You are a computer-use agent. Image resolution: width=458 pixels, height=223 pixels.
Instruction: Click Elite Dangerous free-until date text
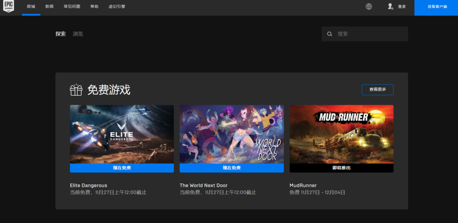[109, 193]
